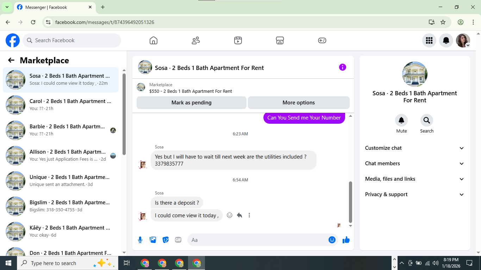Image resolution: width=481 pixels, height=270 pixels.
Task: Click the browser address bar URL
Action: pos(105,22)
